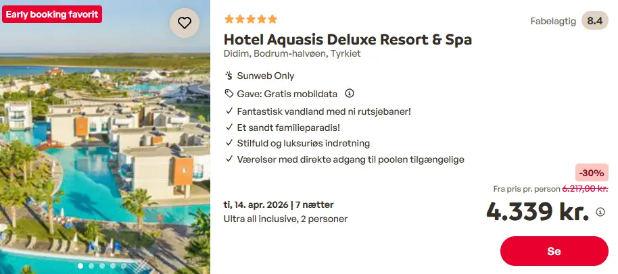618x274 pixels.
Task: Click the five-star rating icons
Action: 250,20
